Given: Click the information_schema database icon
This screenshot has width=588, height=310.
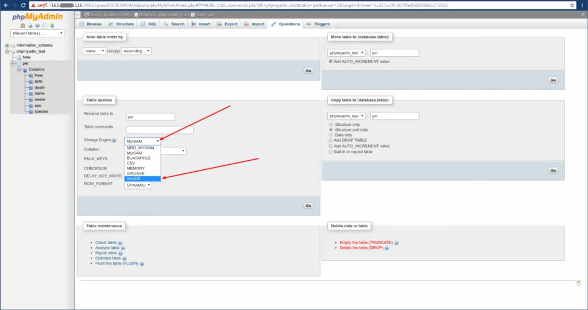Looking at the screenshot, I should pyautogui.click(x=13, y=45).
